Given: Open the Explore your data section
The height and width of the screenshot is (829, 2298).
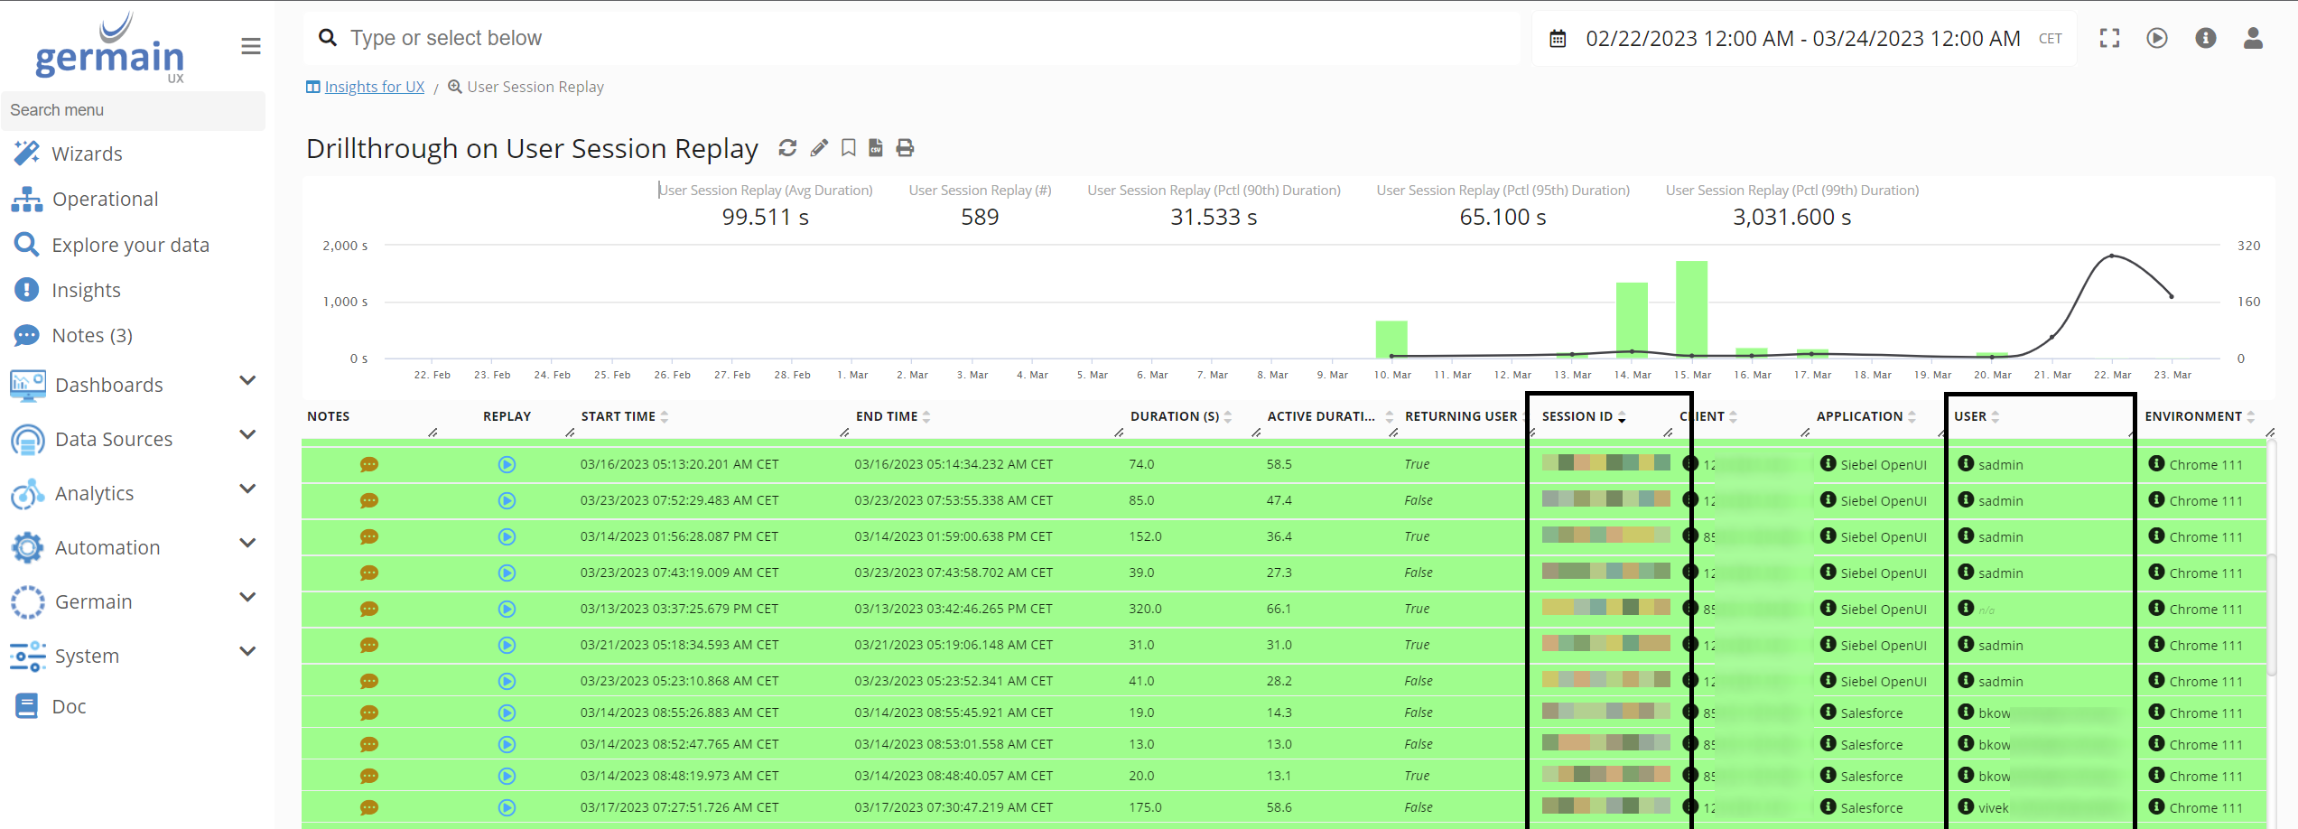Looking at the screenshot, I should pos(131,244).
